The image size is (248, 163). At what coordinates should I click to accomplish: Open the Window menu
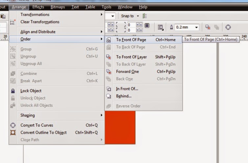pos(125,7)
